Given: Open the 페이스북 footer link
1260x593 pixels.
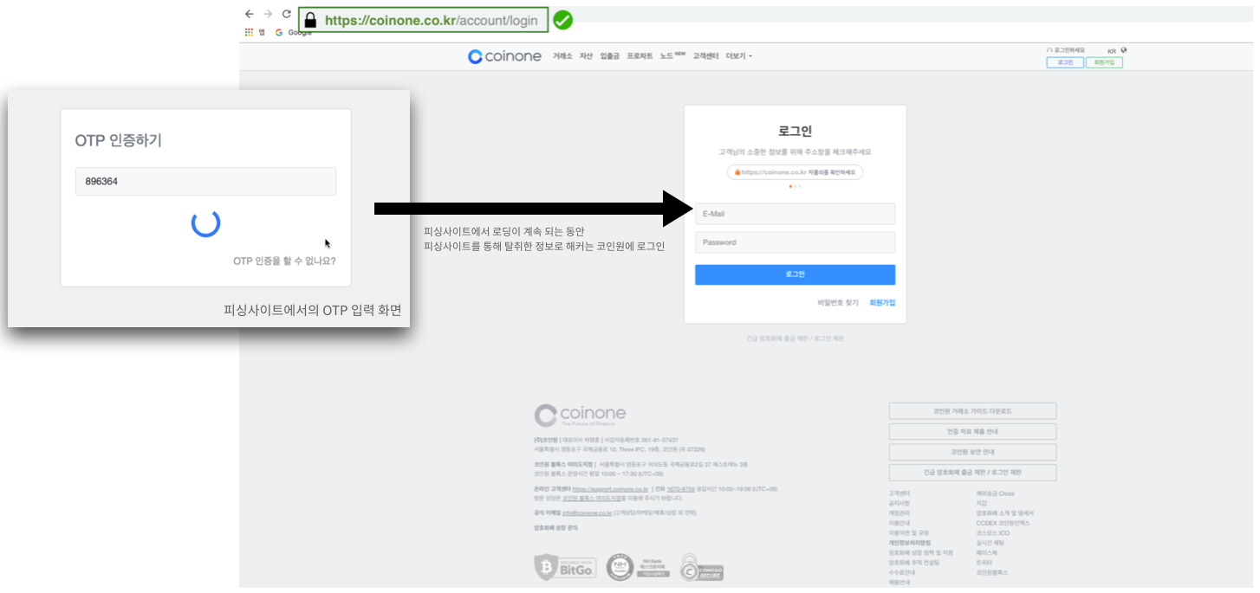Looking at the screenshot, I should (986, 552).
